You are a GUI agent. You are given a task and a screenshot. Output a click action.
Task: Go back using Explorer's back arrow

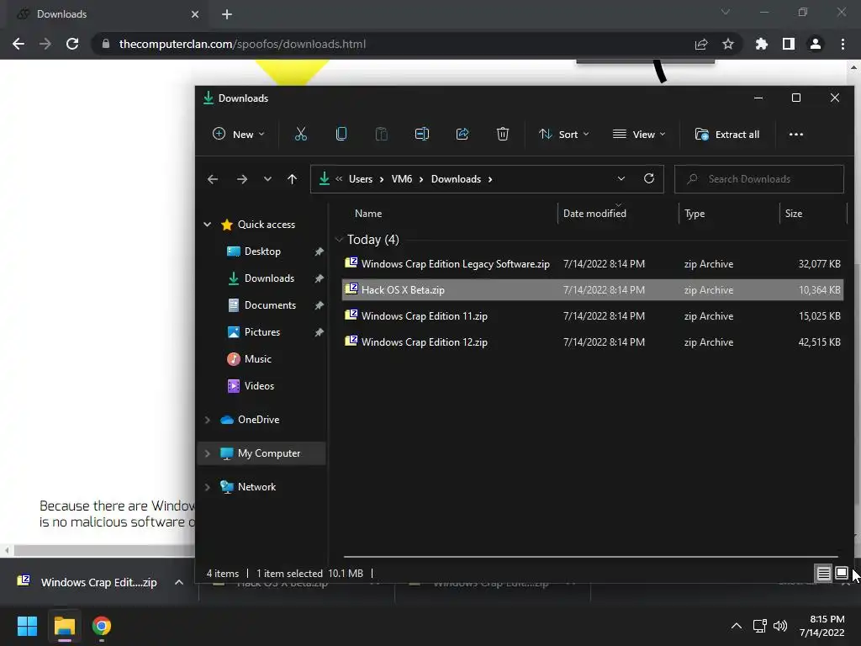pos(213,179)
